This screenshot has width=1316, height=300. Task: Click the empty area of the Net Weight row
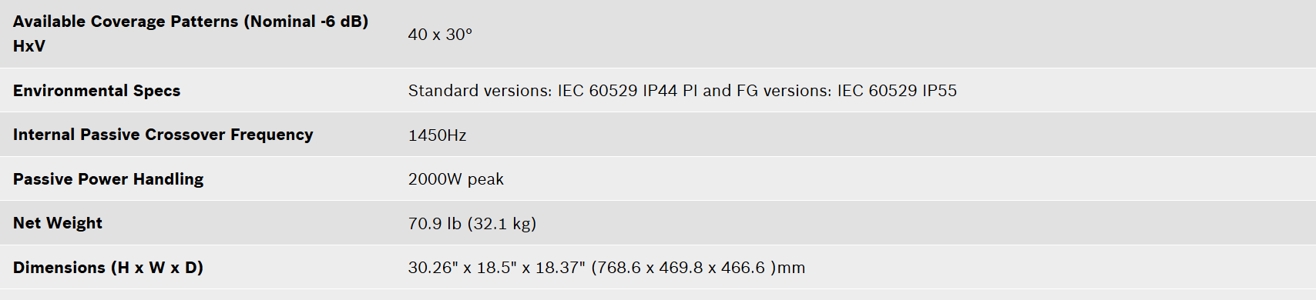coord(925,223)
